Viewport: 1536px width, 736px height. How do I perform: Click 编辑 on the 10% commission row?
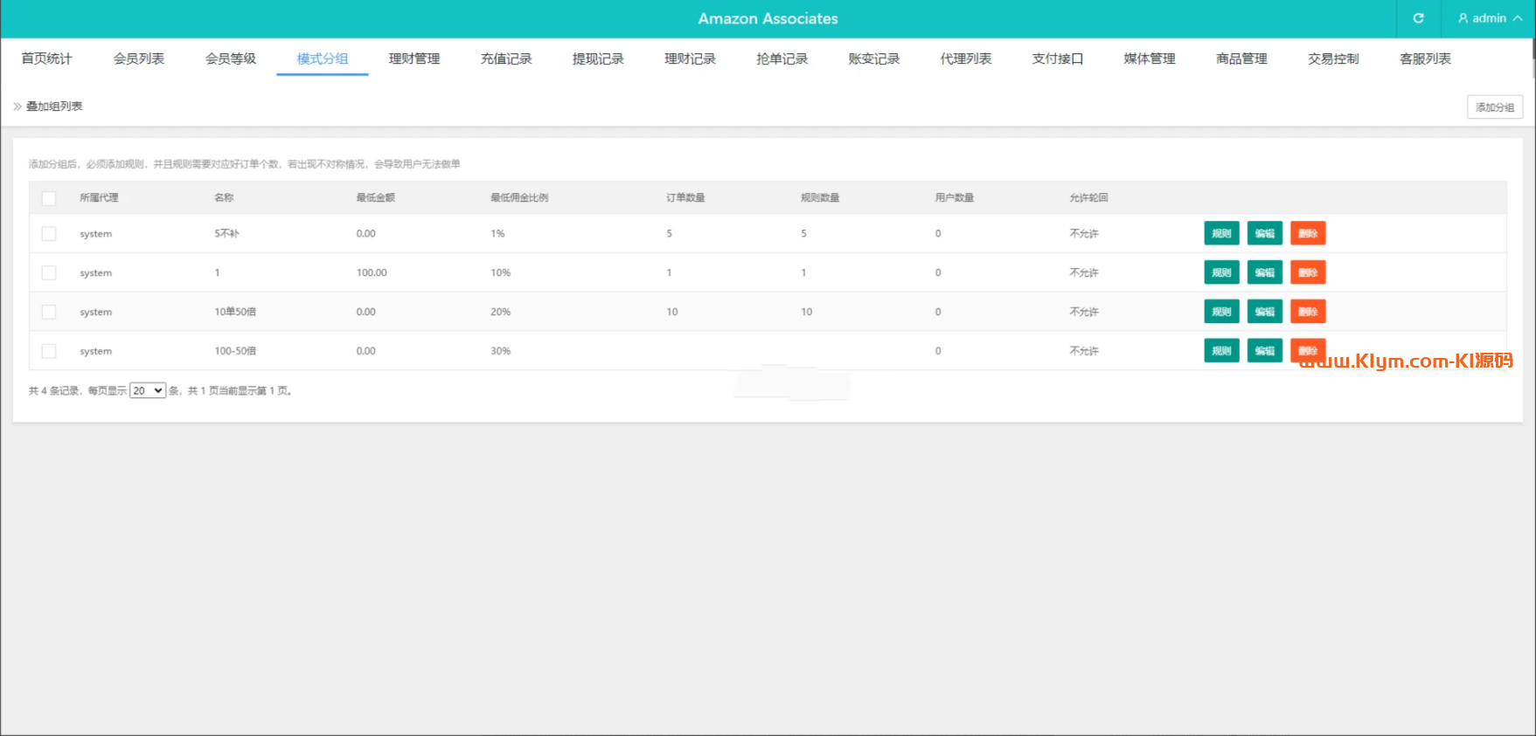(x=1264, y=272)
